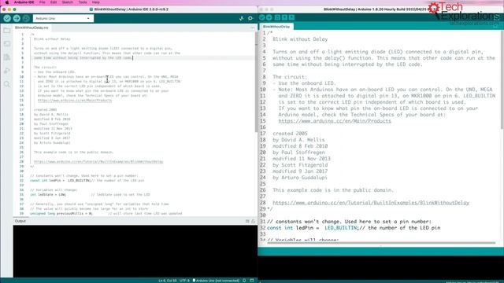This screenshot has height=283, width=504.
Task: Open Serial Monitor magnifier icon in IDE 2.0
Action: (x=250, y=19)
